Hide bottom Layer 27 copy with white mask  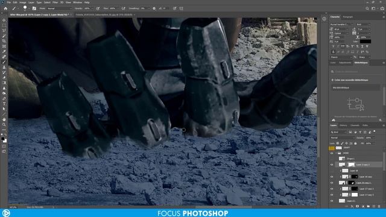[x=332, y=195]
